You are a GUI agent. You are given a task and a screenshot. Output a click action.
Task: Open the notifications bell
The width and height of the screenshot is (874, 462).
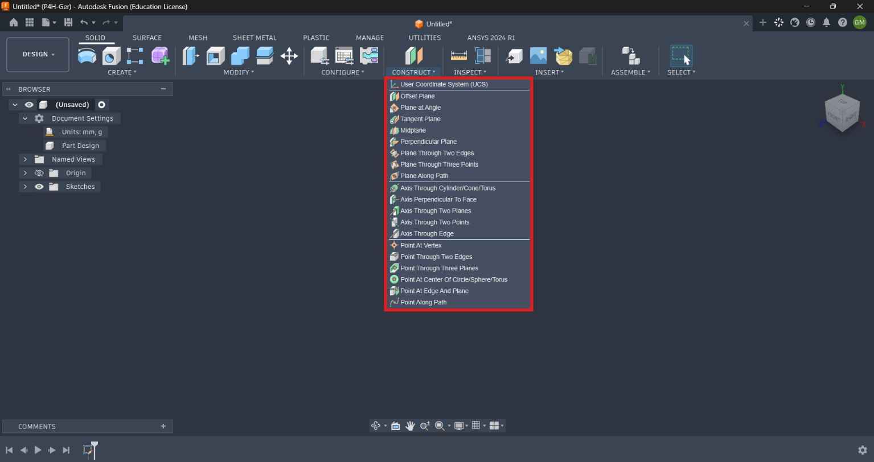click(x=826, y=23)
